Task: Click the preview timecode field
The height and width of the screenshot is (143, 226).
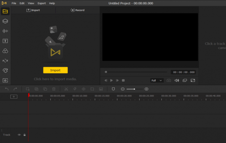Action: click(183, 72)
